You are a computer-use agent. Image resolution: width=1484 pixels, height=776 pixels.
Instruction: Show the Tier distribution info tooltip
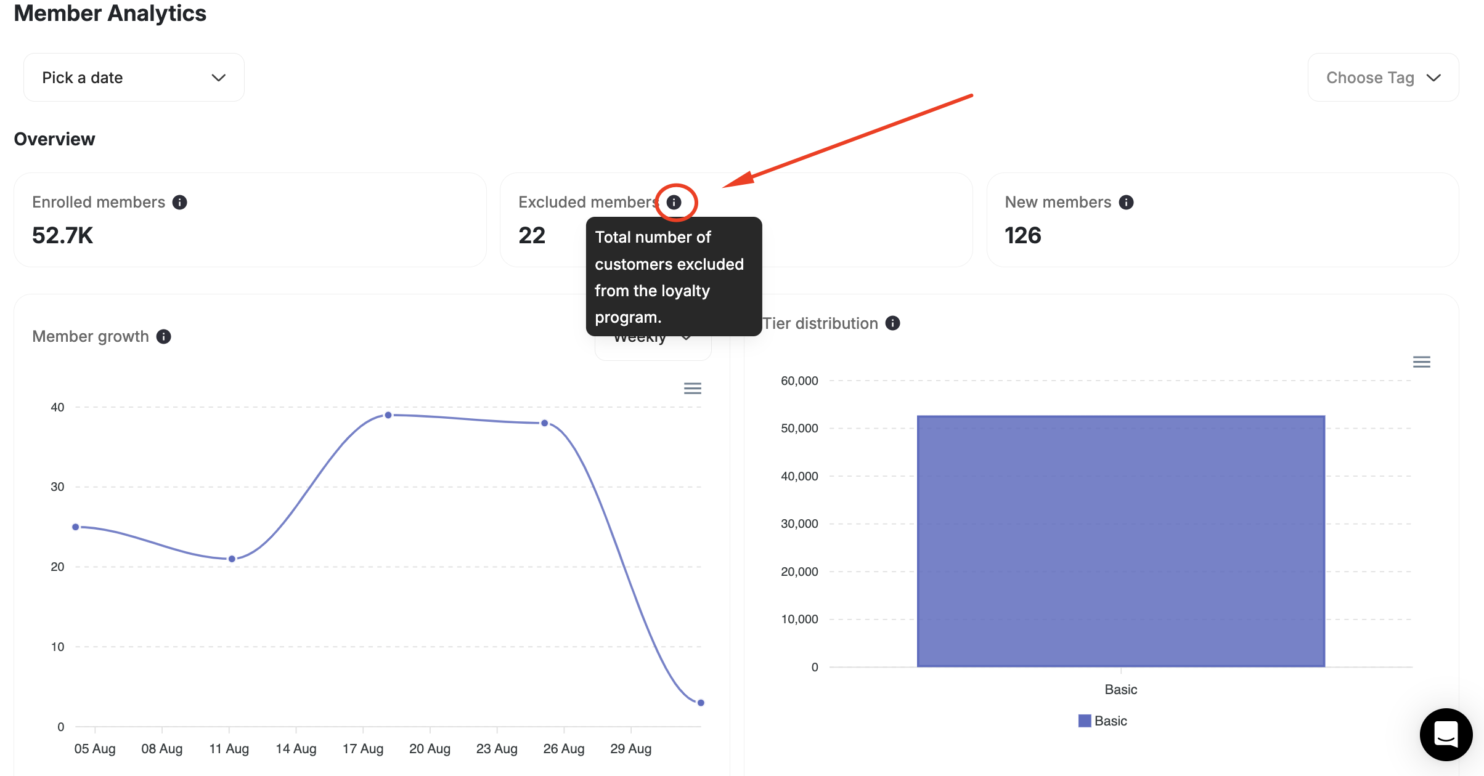pyautogui.click(x=893, y=323)
